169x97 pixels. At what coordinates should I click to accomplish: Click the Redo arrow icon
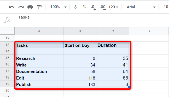21,7
